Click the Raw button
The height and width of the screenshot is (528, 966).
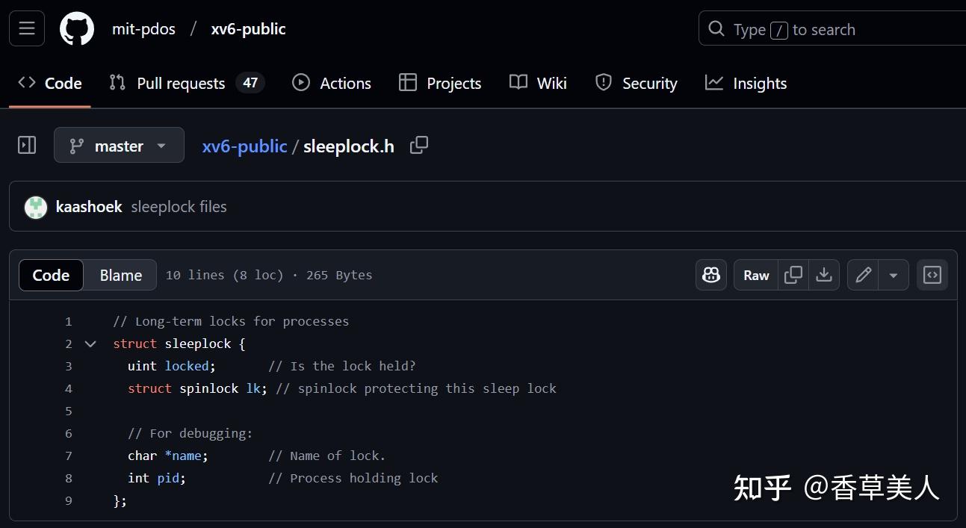(755, 275)
